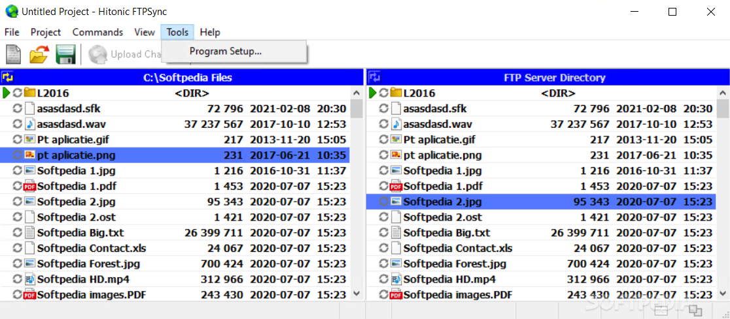Click the Softpedia images.PDF icon in right pane
Viewport: 730px width, 319px height.
click(396, 294)
